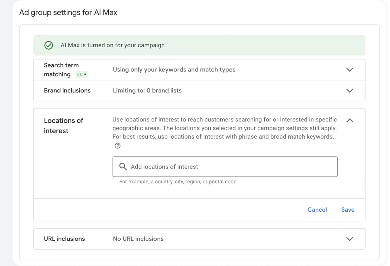Expand the Brand inclusions chevron

click(350, 91)
